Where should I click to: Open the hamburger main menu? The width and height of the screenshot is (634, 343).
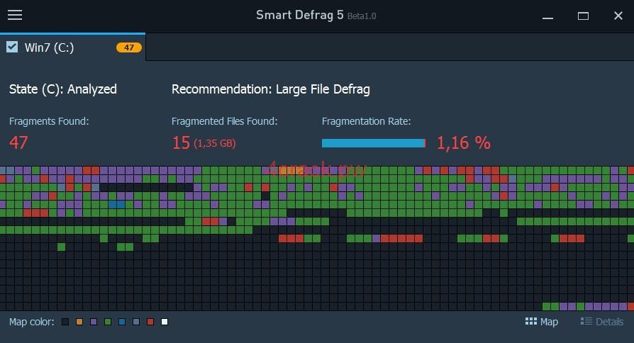click(15, 15)
